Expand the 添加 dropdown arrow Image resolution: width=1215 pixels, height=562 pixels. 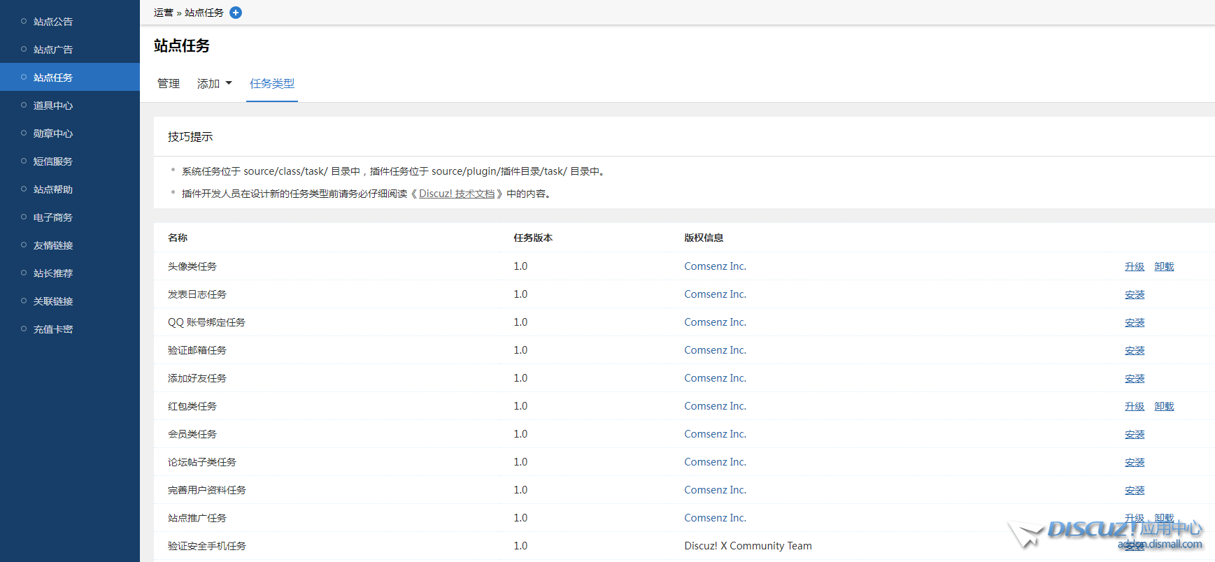(229, 83)
